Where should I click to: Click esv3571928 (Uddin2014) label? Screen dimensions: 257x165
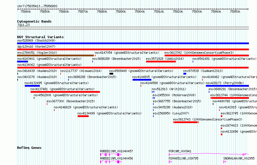(165, 59)
